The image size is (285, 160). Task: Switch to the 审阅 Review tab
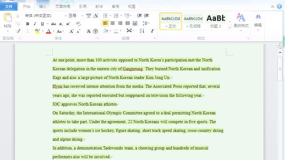(115, 7)
